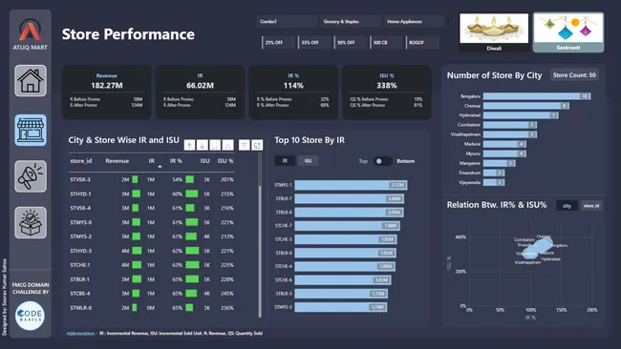Select store_id view for relation chart
Screen dimensions: 621x349
point(590,206)
